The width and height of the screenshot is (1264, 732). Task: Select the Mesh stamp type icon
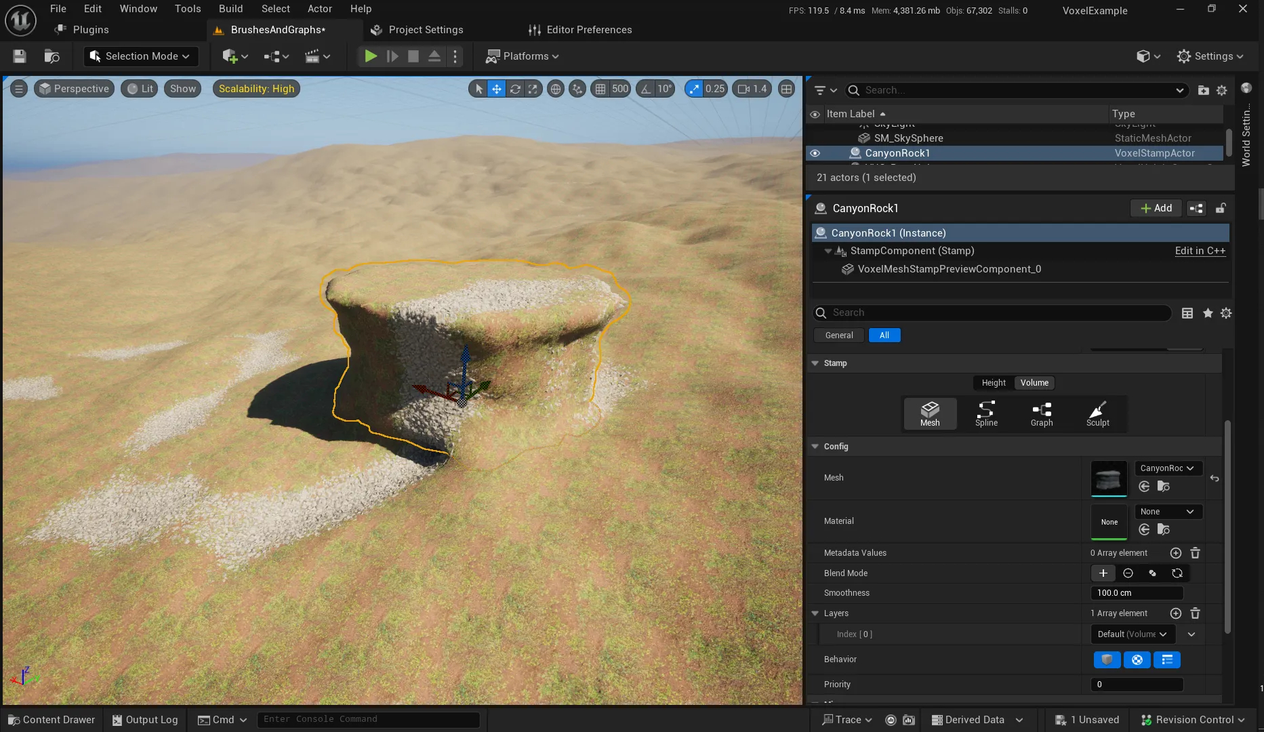[x=929, y=413]
